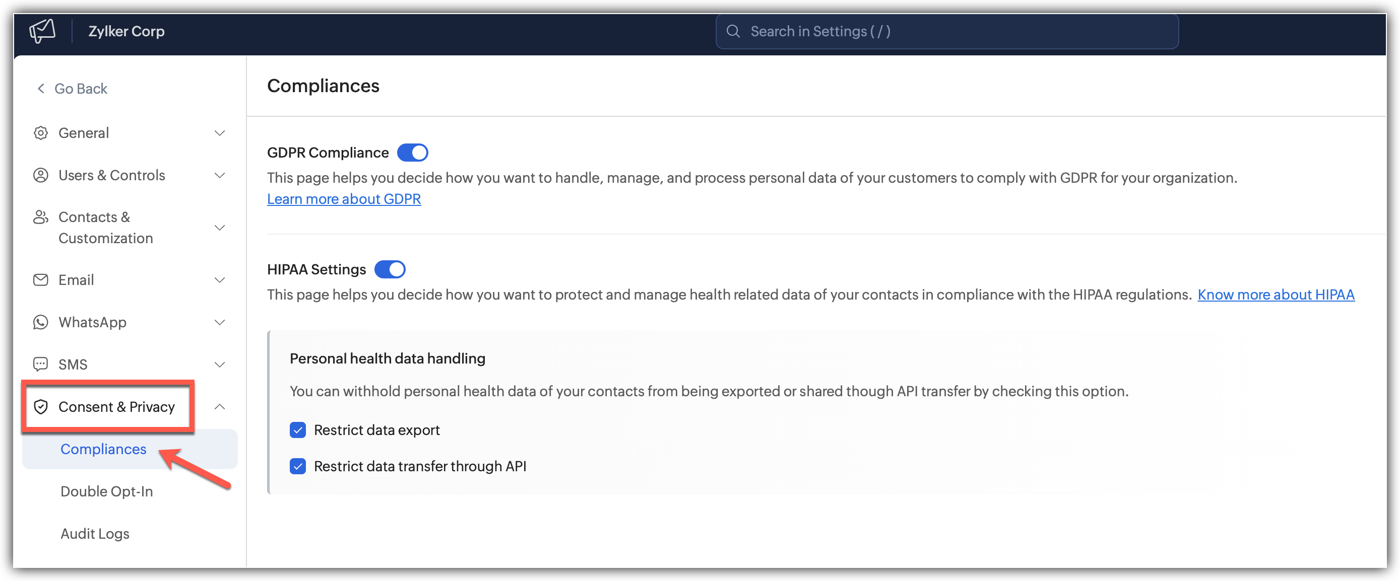
Task: Click the Users & Controls person icon
Action: (x=41, y=175)
